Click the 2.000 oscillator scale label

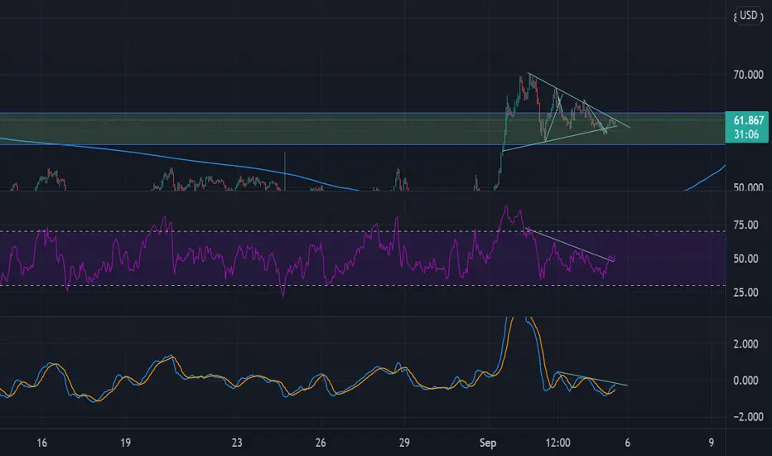[x=745, y=344]
